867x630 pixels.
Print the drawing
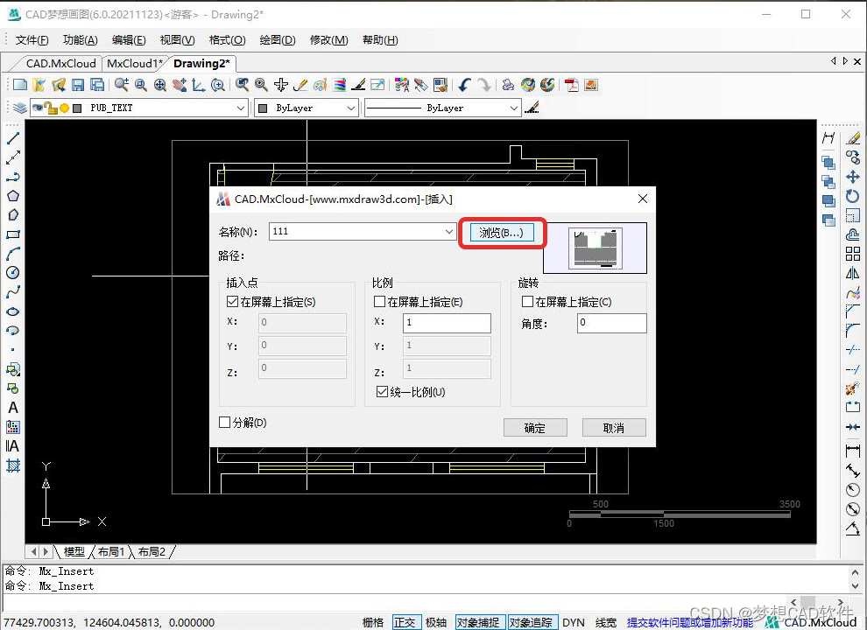pyautogui.click(x=508, y=85)
